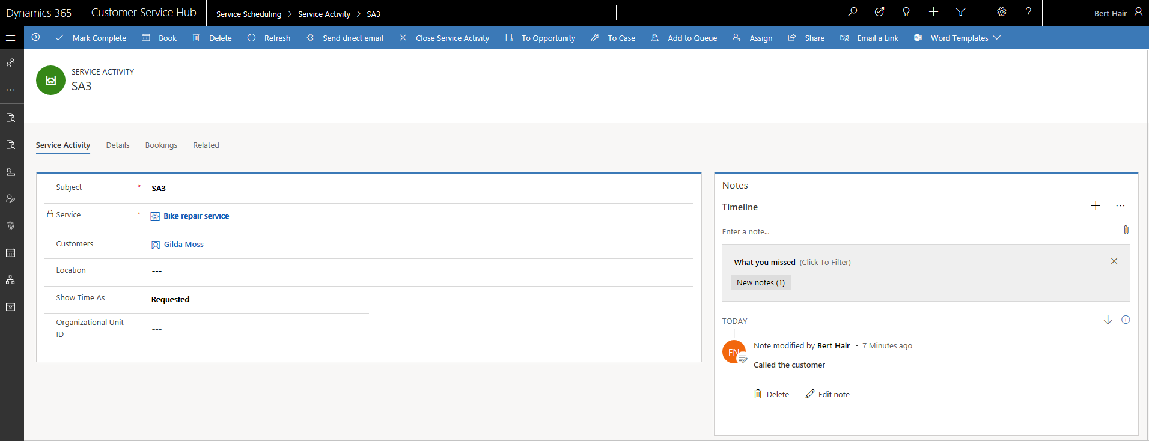This screenshot has height=441, width=1149.
Task: Open the hamburger site map menu
Action: (10, 38)
